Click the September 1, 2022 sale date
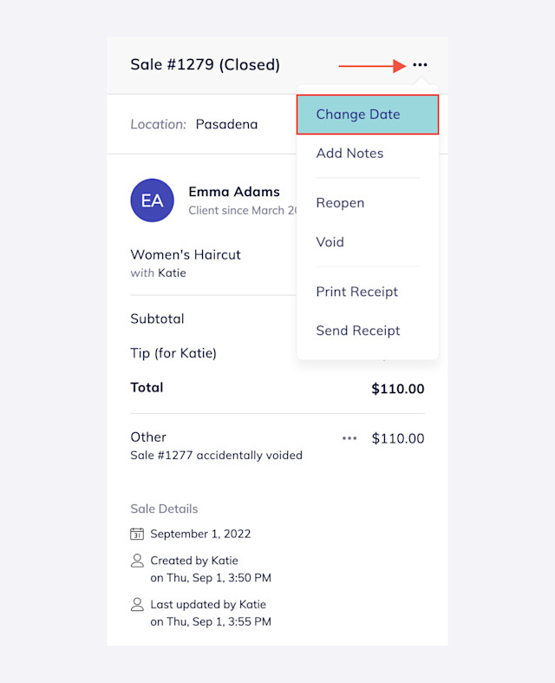The width and height of the screenshot is (555, 683). 200,534
